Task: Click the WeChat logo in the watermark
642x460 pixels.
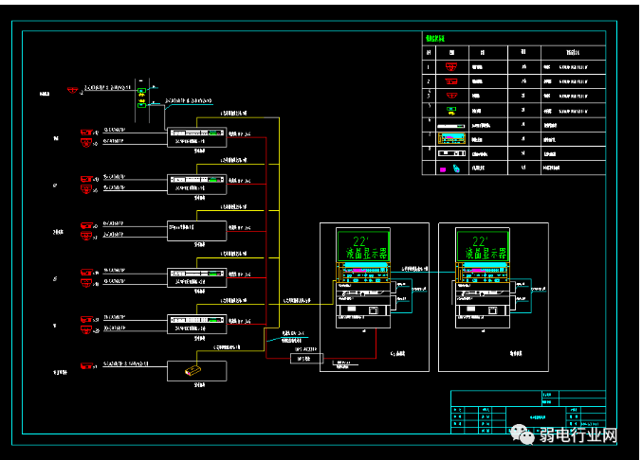Action: (x=523, y=435)
